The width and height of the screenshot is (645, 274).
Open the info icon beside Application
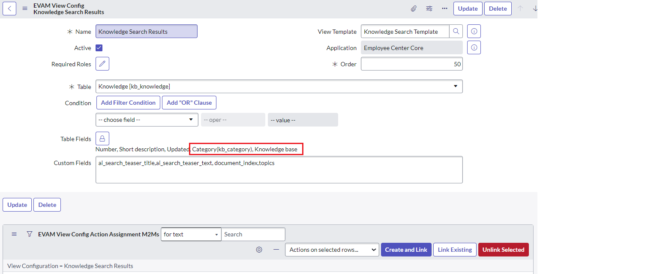[474, 47]
